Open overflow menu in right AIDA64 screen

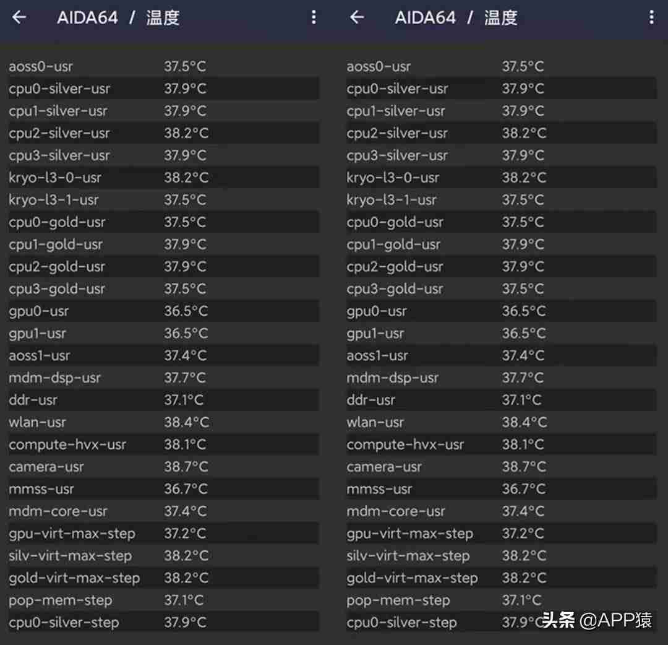tap(651, 17)
